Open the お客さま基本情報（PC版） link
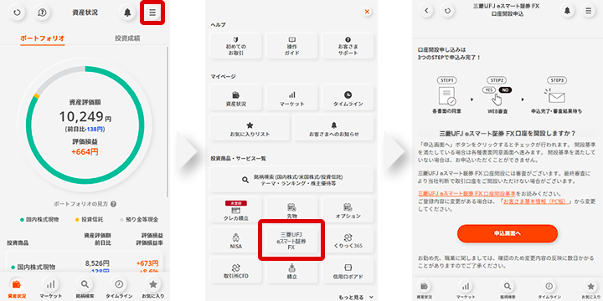The width and height of the screenshot is (603, 301). pyautogui.click(x=536, y=202)
